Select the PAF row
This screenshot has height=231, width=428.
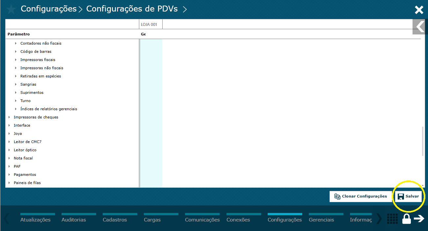coord(72,166)
